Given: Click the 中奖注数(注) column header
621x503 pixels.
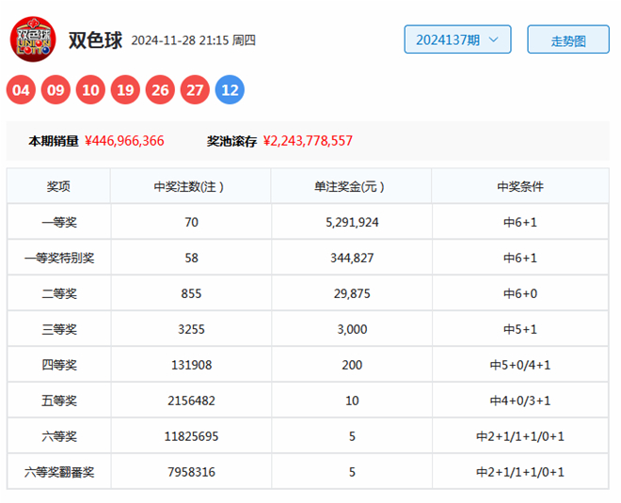Looking at the screenshot, I should pyautogui.click(x=190, y=186).
